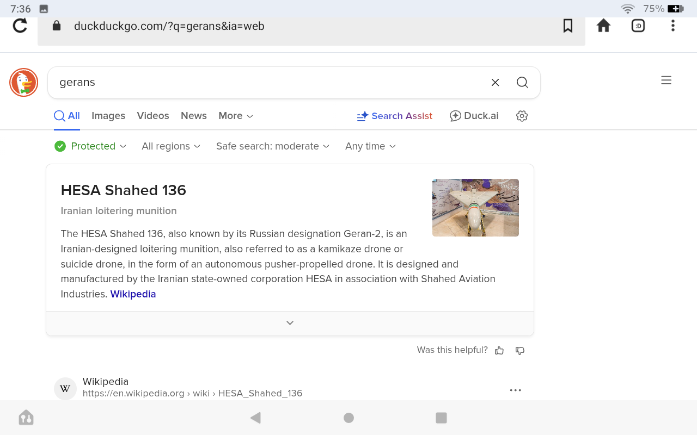This screenshot has width=697, height=435.
Task: Open the Wikipedia link in the summary
Action: [x=133, y=294]
